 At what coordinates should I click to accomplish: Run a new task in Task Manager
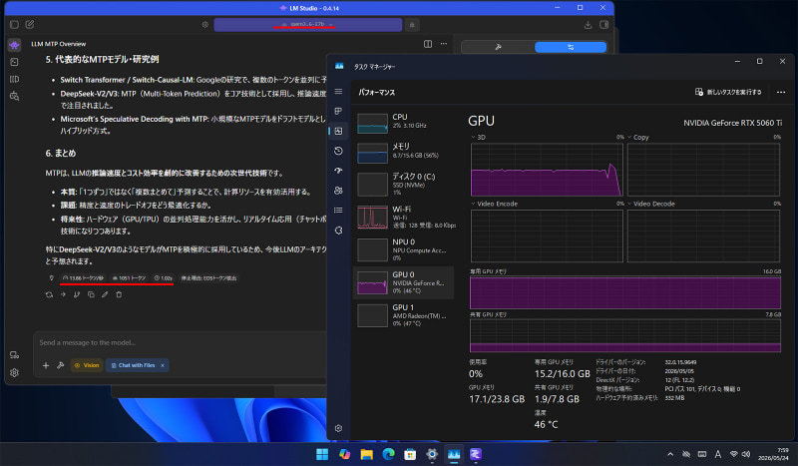pyautogui.click(x=728, y=92)
